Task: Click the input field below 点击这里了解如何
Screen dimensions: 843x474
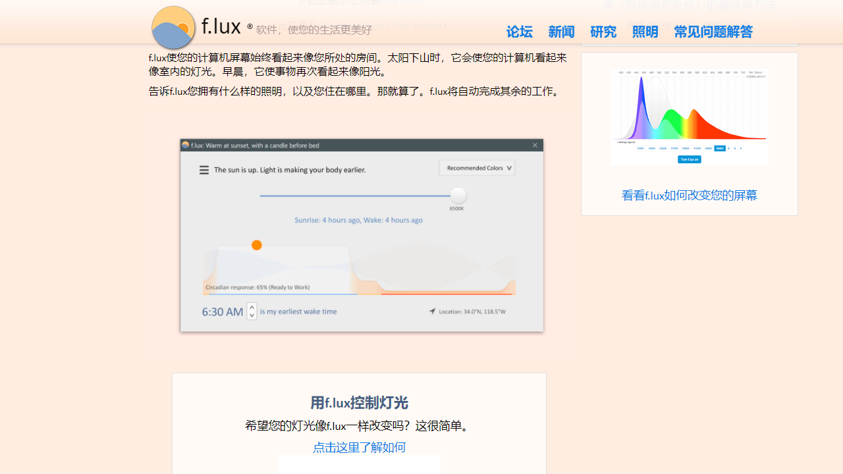Action: [359, 466]
